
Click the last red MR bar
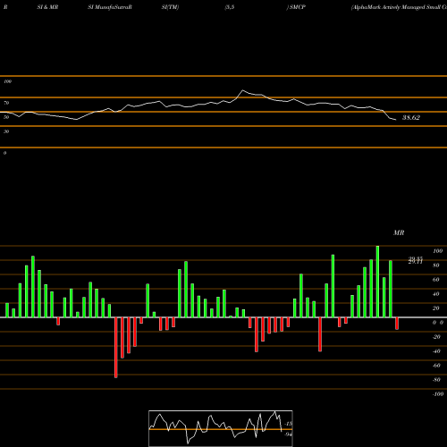click(x=397, y=324)
